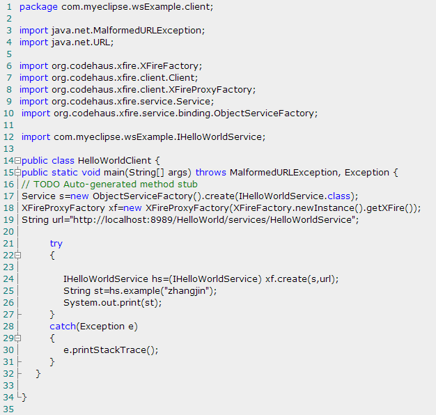Collapse the HelloWorldClient class fold marker

[x=17, y=160]
